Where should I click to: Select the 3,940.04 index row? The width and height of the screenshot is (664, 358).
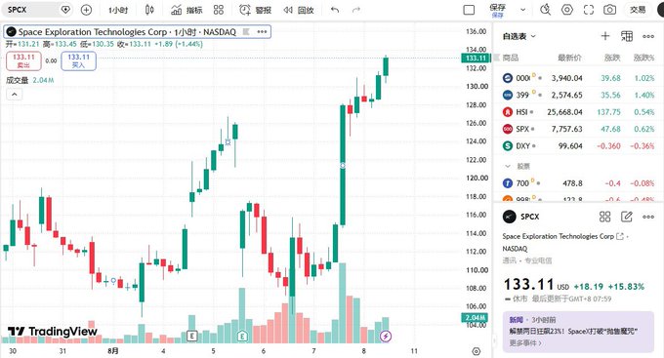tap(578, 78)
